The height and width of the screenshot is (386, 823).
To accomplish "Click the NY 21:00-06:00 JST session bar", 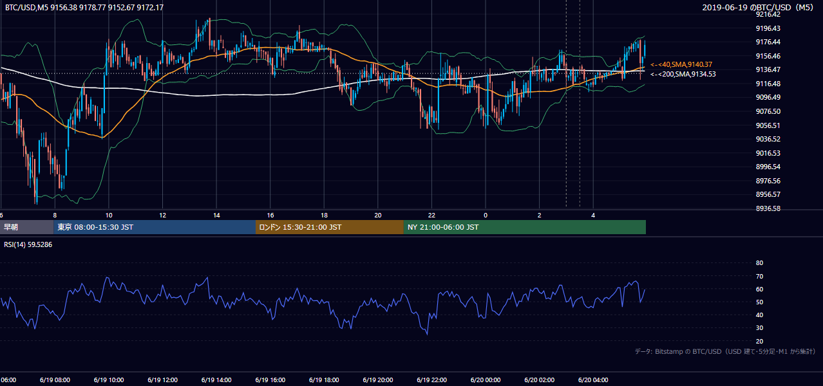I will click(x=525, y=227).
